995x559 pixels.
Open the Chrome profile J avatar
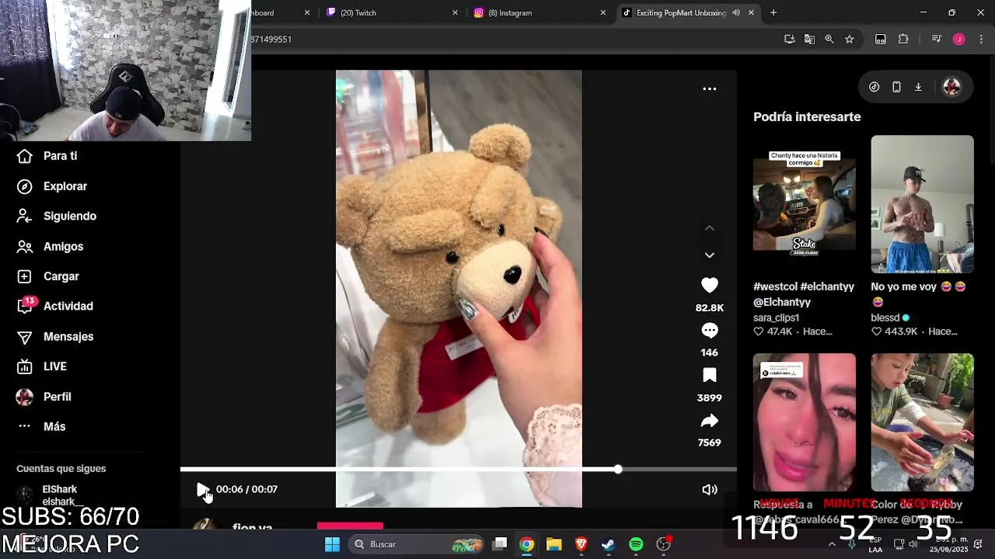click(958, 39)
